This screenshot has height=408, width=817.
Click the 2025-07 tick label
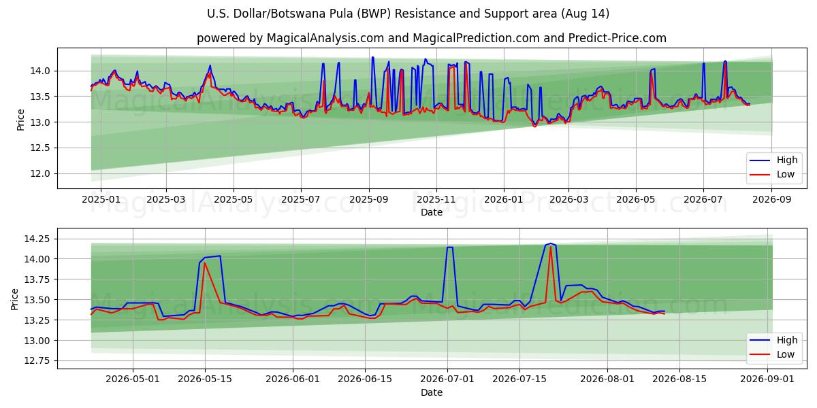tap(301, 200)
